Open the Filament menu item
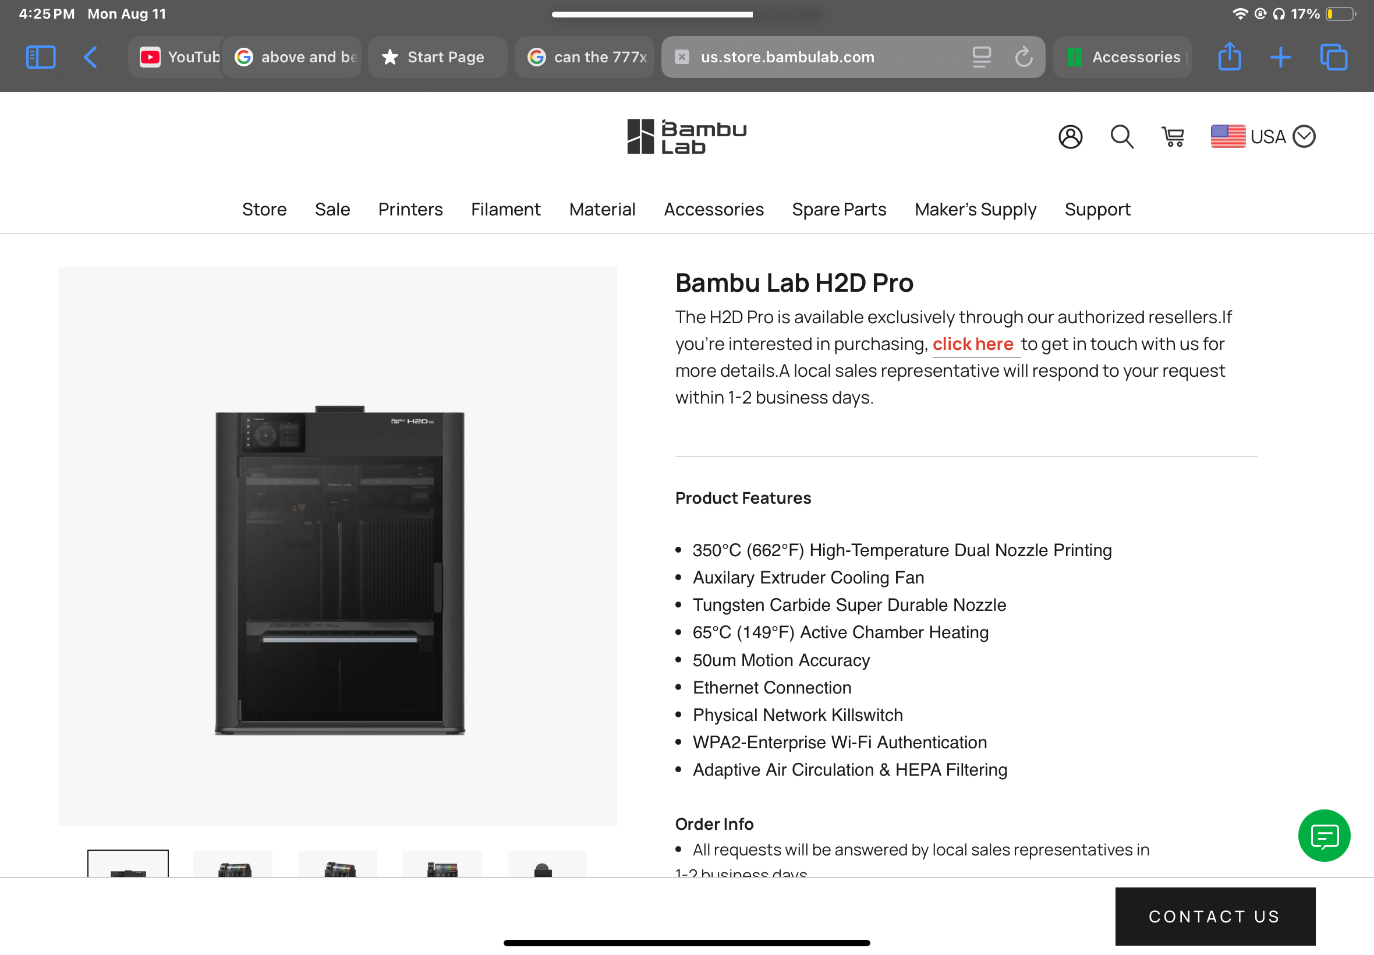Viewport: 1374px width, 955px height. 505,210
